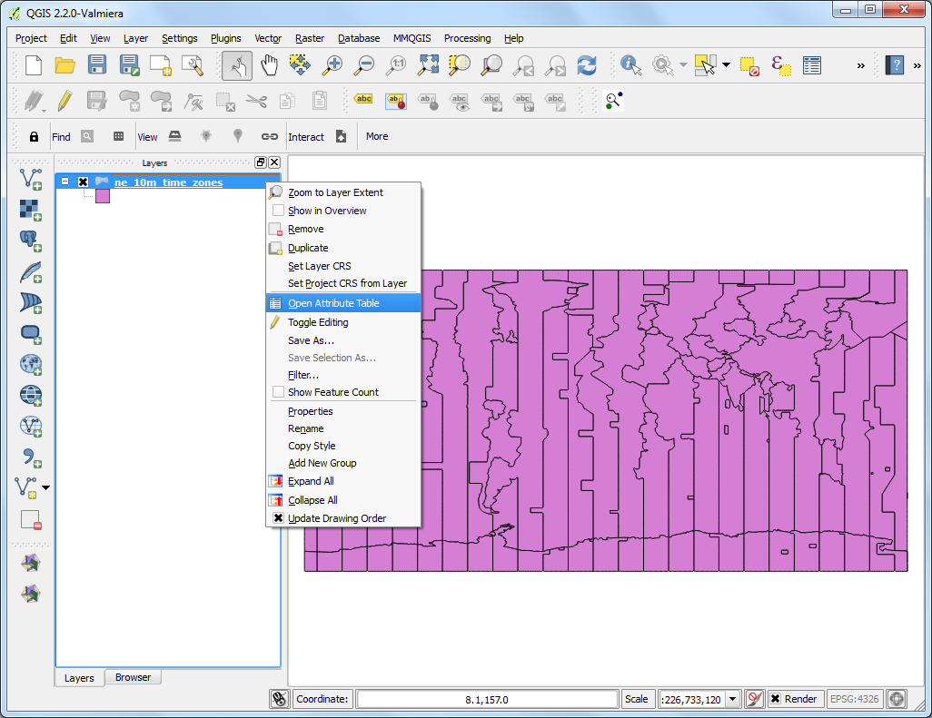Click the Zoom Full extent icon

429,65
